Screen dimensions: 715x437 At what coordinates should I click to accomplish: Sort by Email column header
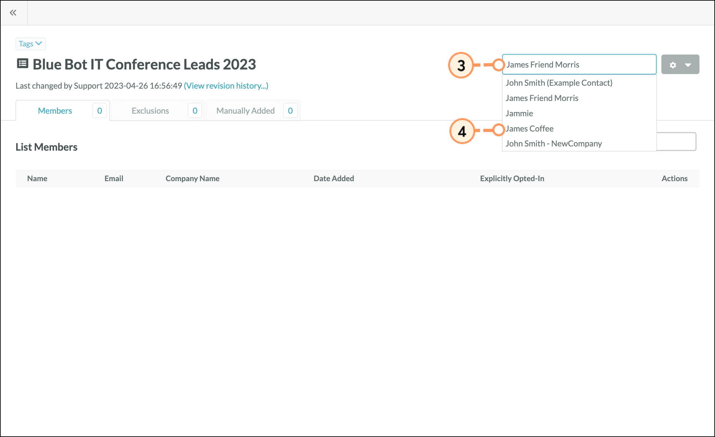pyautogui.click(x=114, y=179)
